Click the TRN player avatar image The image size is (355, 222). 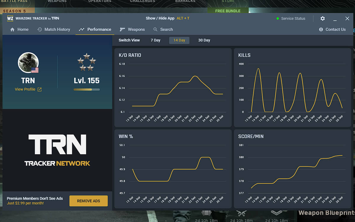pyautogui.click(x=28, y=63)
